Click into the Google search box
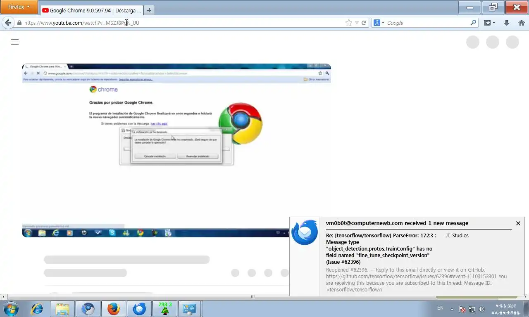 (427, 23)
